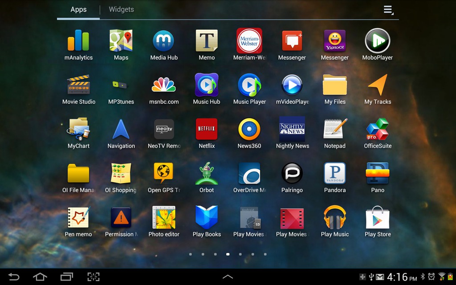This screenshot has height=285, width=456.
Task: Open Recent Apps from navigation bar
Action: click(67, 277)
